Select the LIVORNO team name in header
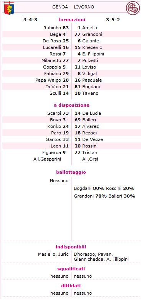The image size is (141, 300). click(84, 7)
